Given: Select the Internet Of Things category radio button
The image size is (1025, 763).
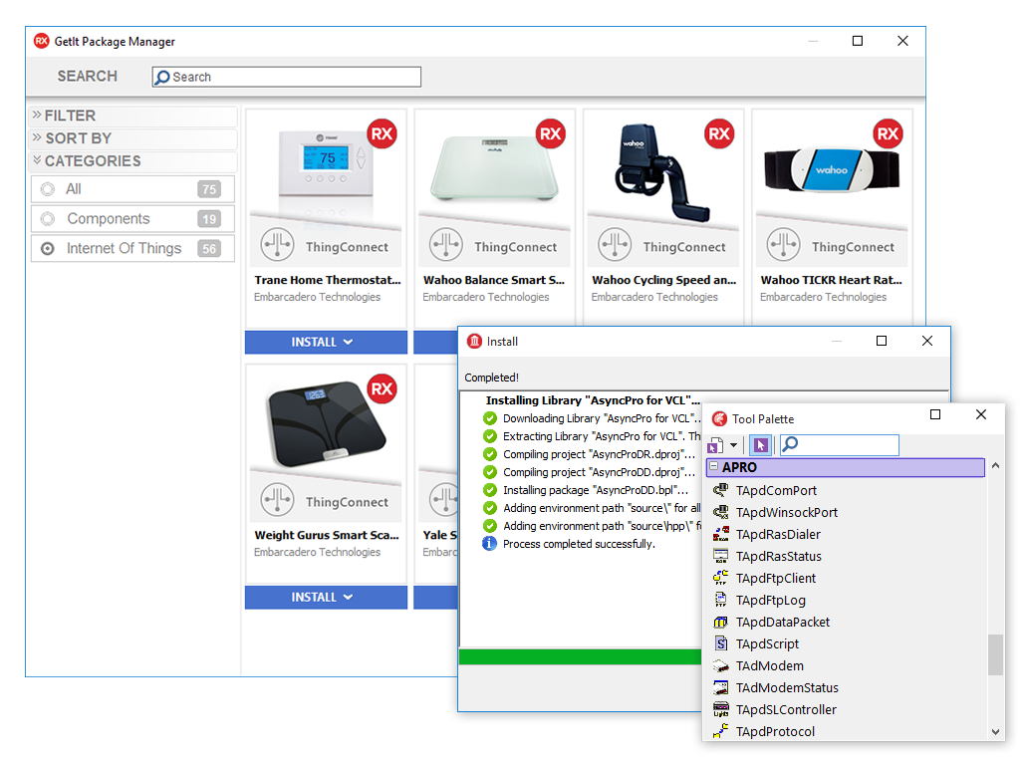Looking at the screenshot, I should 48,248.
